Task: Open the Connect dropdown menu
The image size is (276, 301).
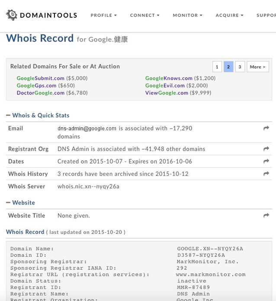Action: coord(144,16)
